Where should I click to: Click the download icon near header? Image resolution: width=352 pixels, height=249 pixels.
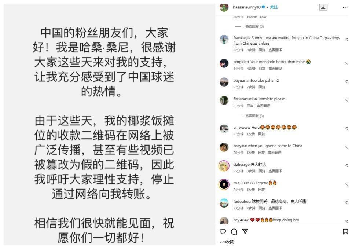pyautogui.click(x=323, y=7)
